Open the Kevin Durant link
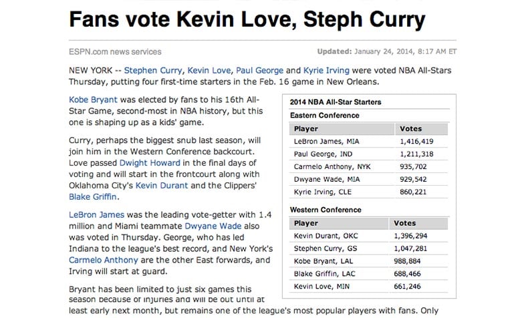Image resolution: width=528 pixels, height=318 pixels. (162, 186)
